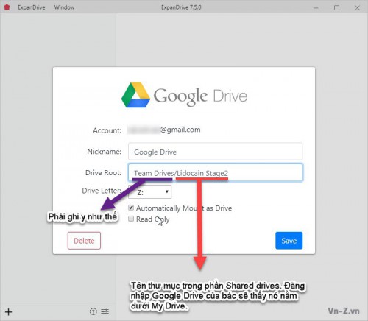
Task: Select the account email text
Action: (x=164, y=130)
